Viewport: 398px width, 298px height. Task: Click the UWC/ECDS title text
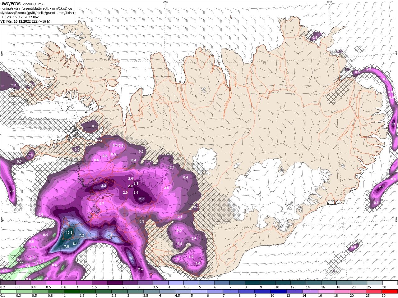[x=11, y=4]
